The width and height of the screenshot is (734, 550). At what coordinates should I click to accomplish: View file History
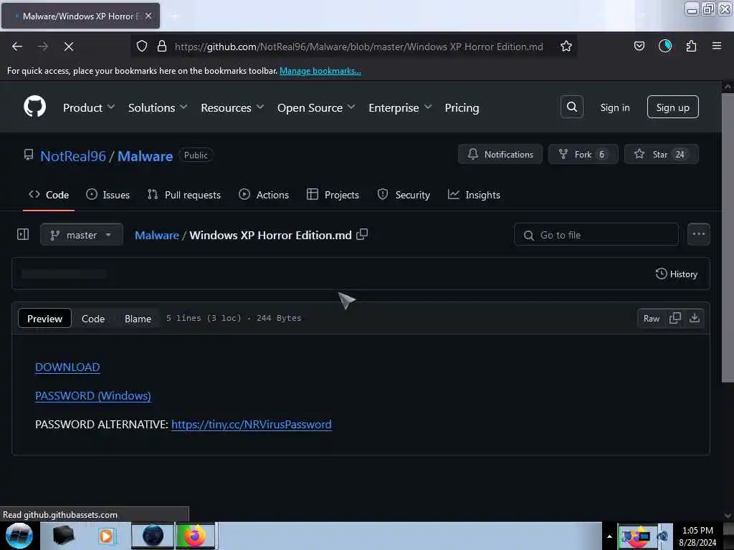click(x=677, y=274)
